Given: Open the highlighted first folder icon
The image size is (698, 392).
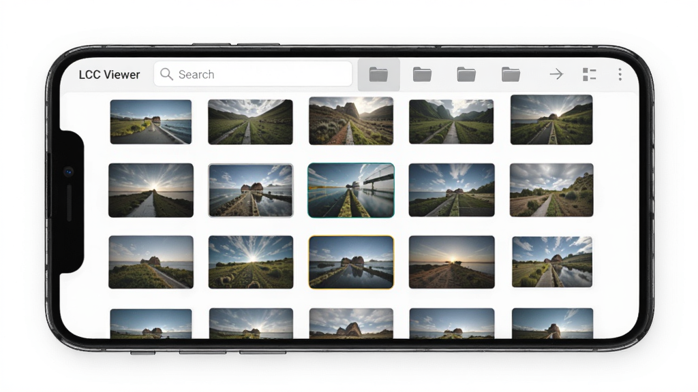Looking at the screenshot, I should tap(378, 74).
